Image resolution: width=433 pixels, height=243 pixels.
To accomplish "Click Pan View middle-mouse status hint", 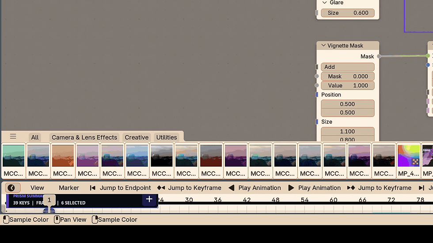I will click(70, 220).
